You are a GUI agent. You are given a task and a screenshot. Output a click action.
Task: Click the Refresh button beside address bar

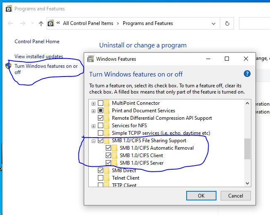(x=227, y=24)
